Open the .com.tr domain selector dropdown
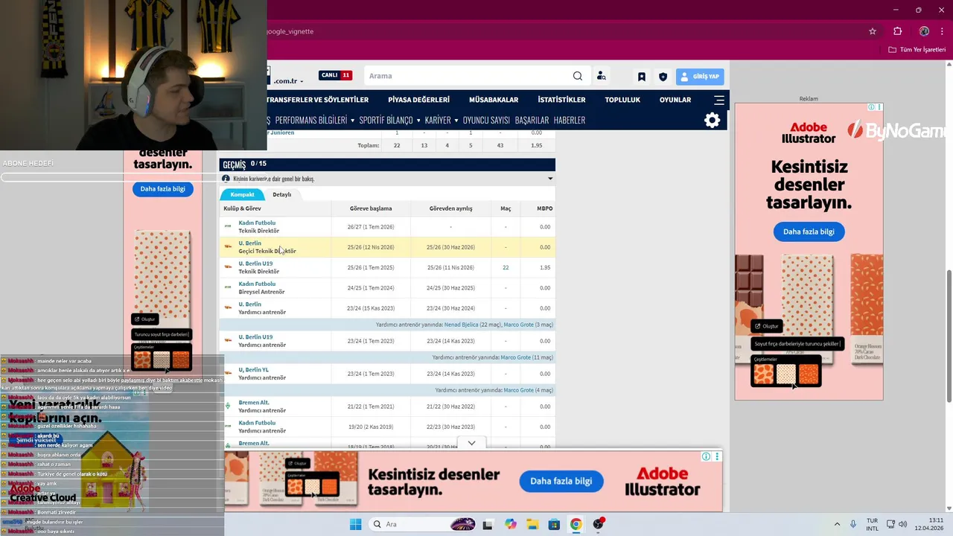 289,81
